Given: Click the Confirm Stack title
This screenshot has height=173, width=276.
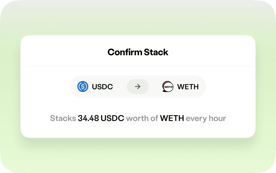Looking at the screenshot, I should [x=138, y=52].
